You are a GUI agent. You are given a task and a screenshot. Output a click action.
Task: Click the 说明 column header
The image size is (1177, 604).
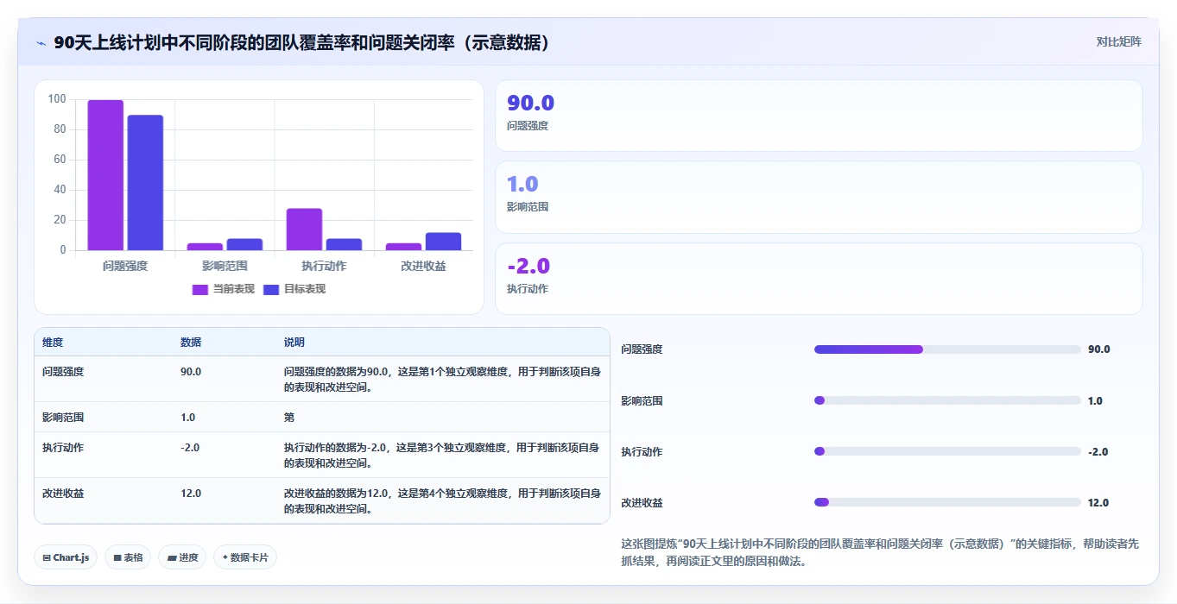click(x=294, y=343)
